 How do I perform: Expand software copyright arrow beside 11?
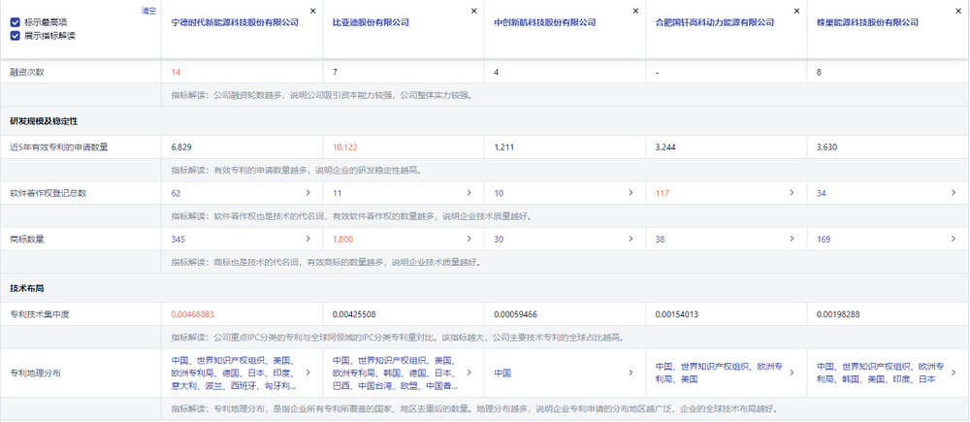(469, 192)
